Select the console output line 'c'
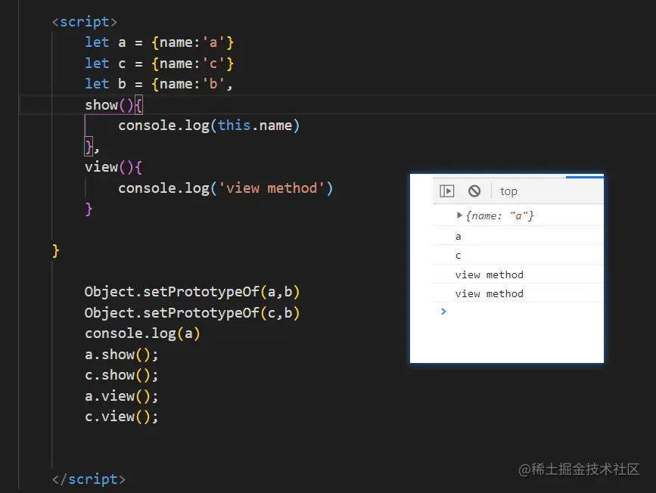 (x=458, y=256)
